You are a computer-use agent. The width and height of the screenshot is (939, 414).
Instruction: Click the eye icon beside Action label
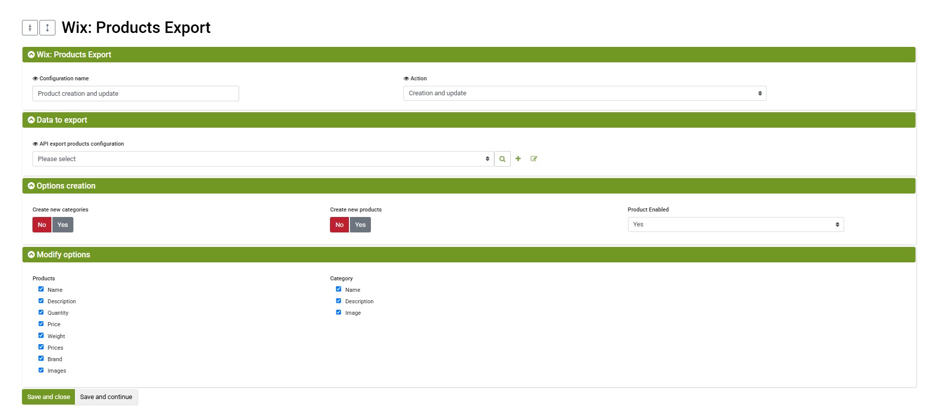click(406, 78)
